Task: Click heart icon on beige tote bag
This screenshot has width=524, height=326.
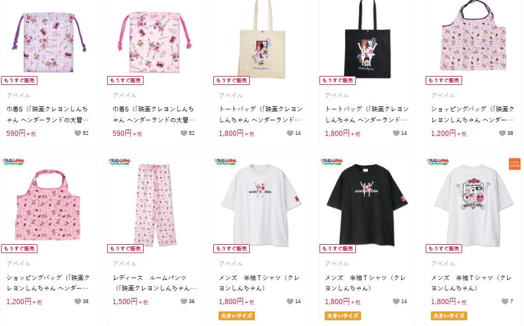Action: click(x=290, y=133)
